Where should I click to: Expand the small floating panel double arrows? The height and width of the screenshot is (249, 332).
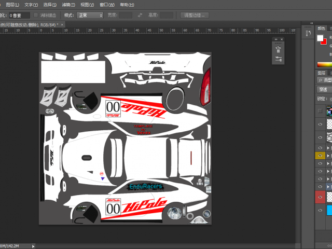pos(276,39)
